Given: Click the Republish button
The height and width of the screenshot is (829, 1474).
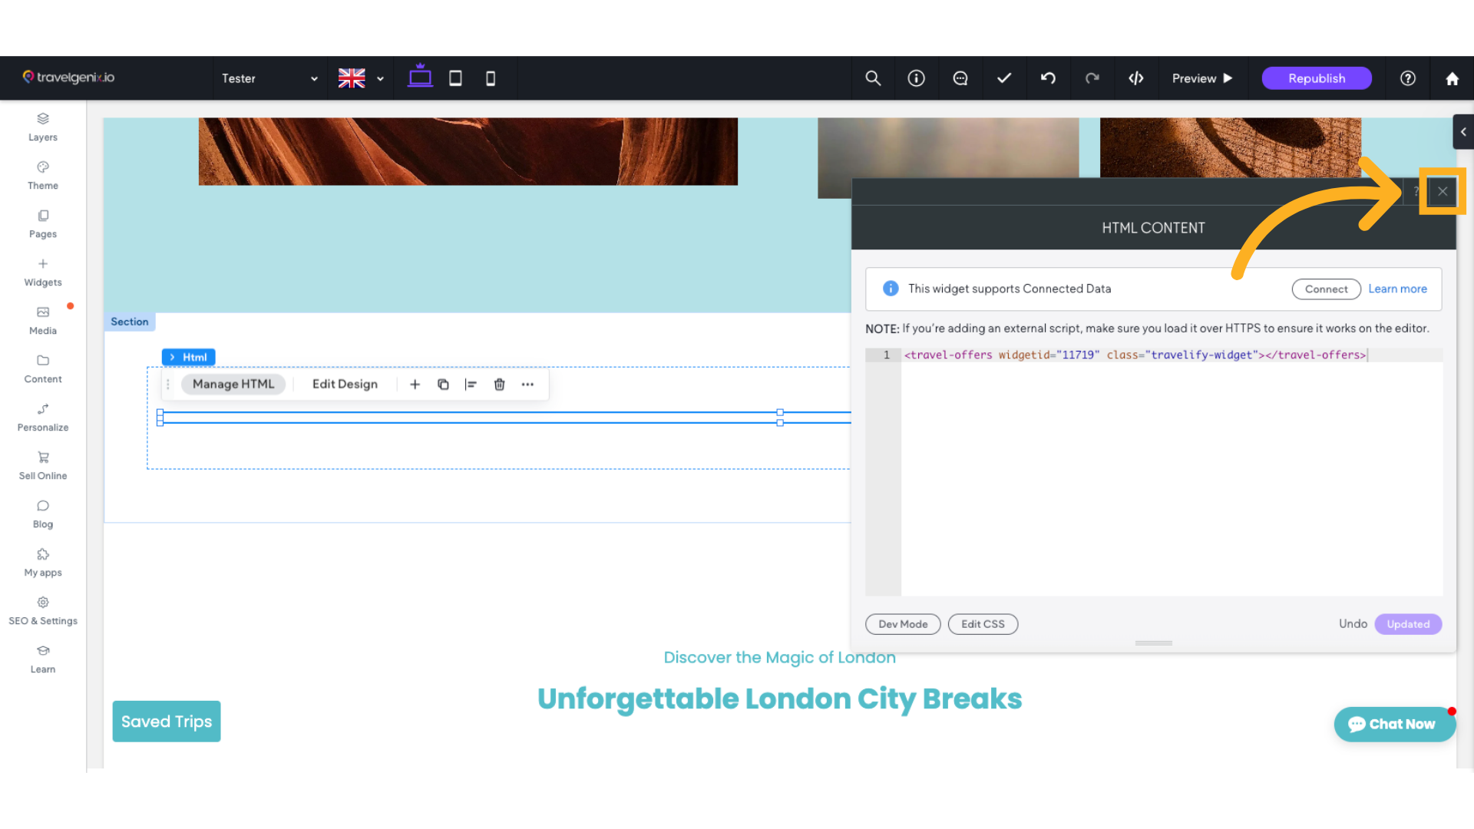Looking at the screenshot, I should (x=1317, y=78).
